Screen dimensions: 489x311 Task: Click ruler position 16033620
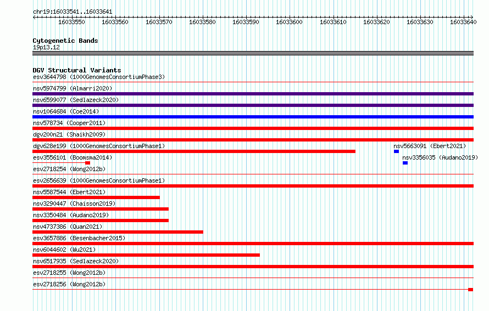[x=376, y=22]
